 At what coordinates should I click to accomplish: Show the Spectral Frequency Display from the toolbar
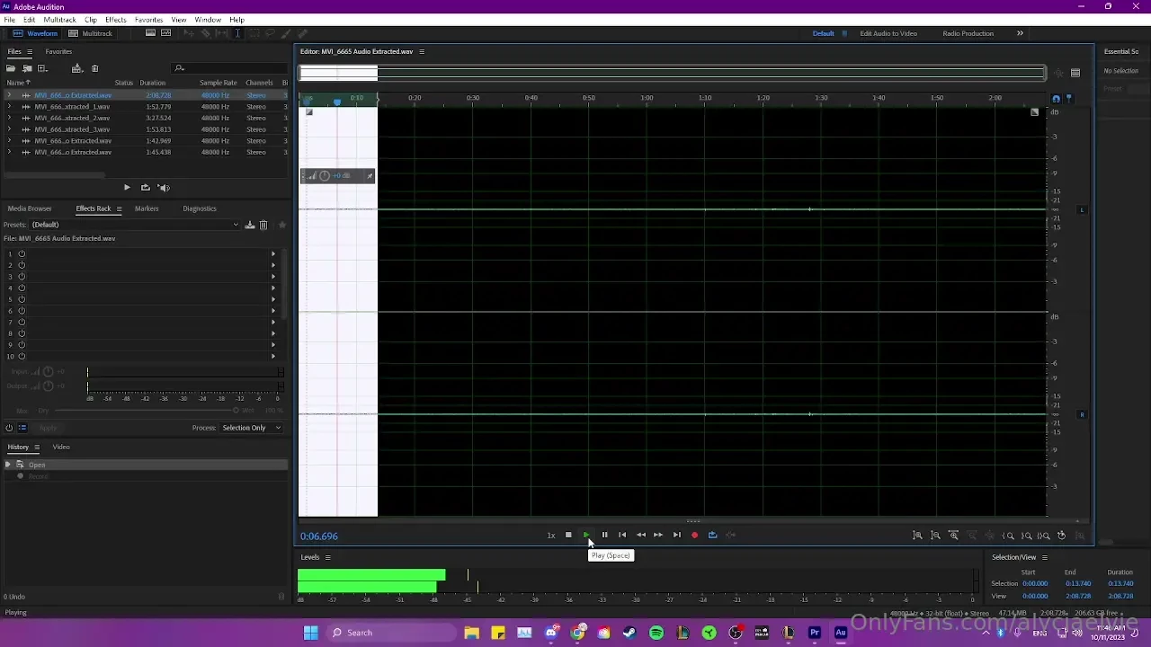[151, 33]
